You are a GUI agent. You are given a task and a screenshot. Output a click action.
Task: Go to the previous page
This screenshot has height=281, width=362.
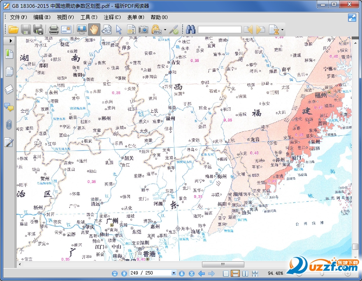(x=124, y=273)
